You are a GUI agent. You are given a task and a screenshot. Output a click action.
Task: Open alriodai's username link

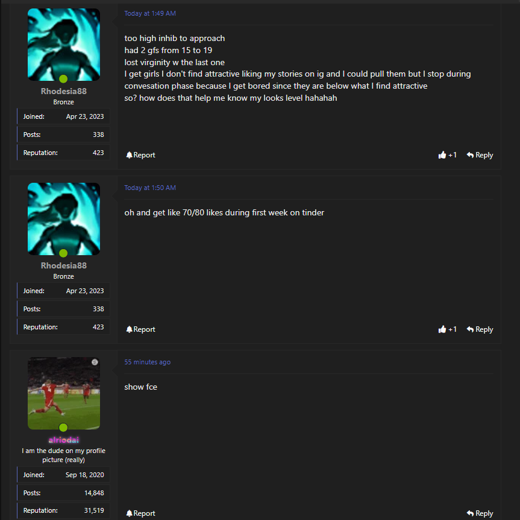pos(63,440)
